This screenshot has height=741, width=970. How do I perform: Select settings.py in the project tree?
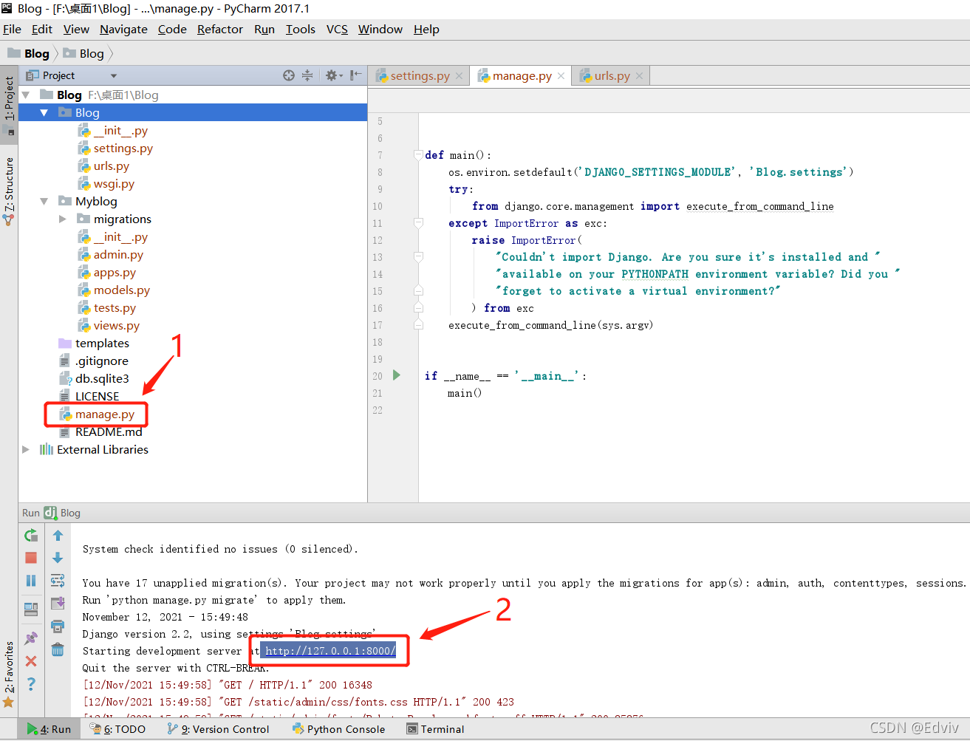click(x=123, y=148)
